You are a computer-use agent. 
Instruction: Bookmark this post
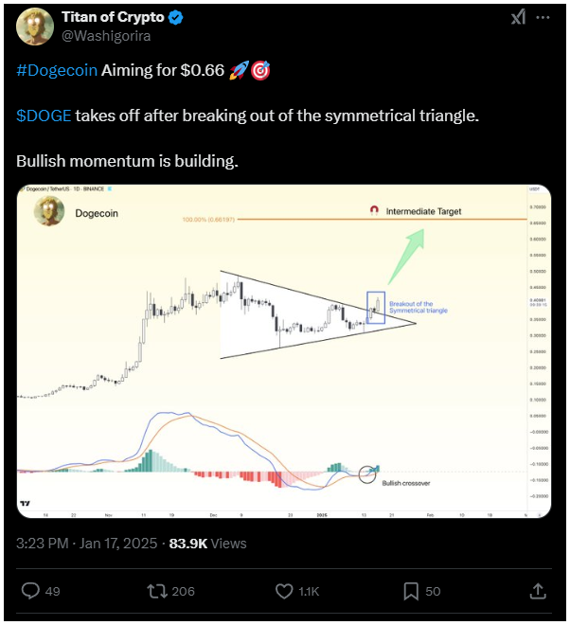(x=411, y=591)
